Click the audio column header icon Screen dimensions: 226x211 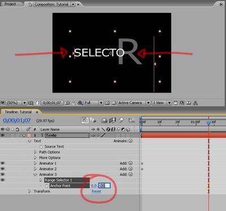pyautogui.click(x=7, y=129)
